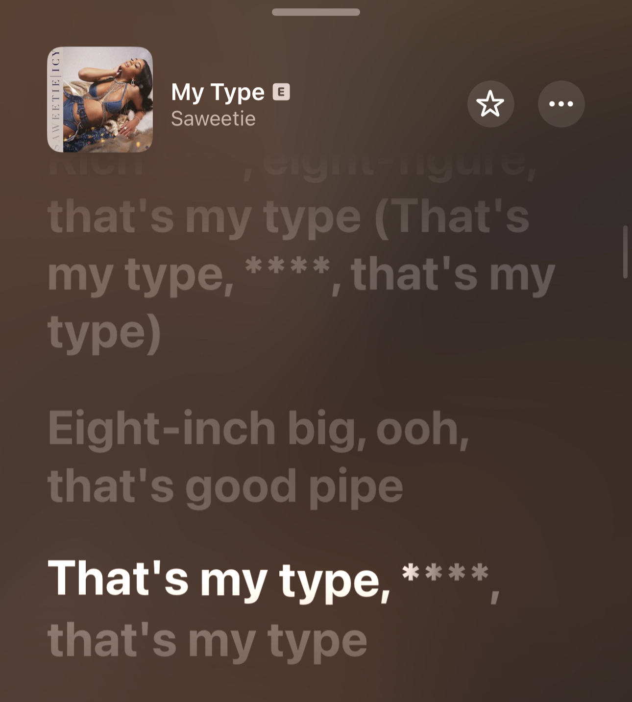Tap the lone "type)" lyric line
Viewport: 632px width, 702px height.
pos(104,332)
